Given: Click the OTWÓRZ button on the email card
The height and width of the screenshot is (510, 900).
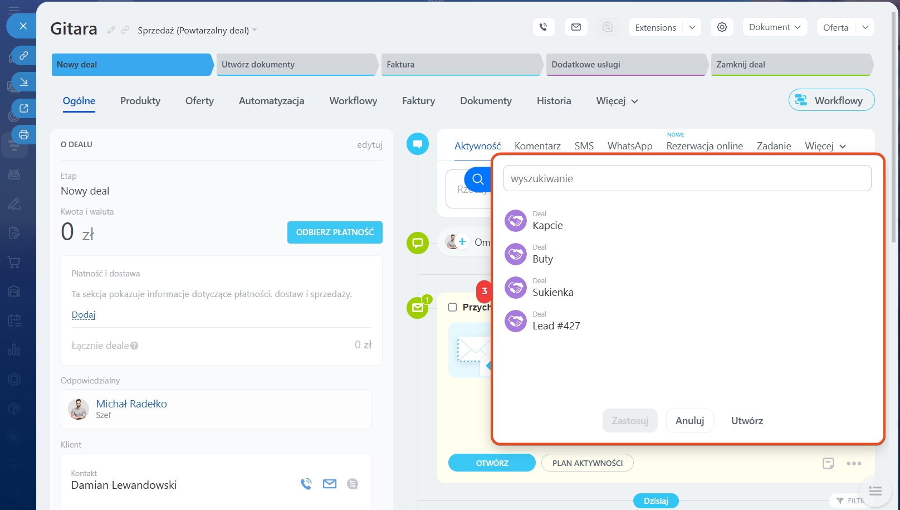Looking at the screenshot, I should coord(492,463).
